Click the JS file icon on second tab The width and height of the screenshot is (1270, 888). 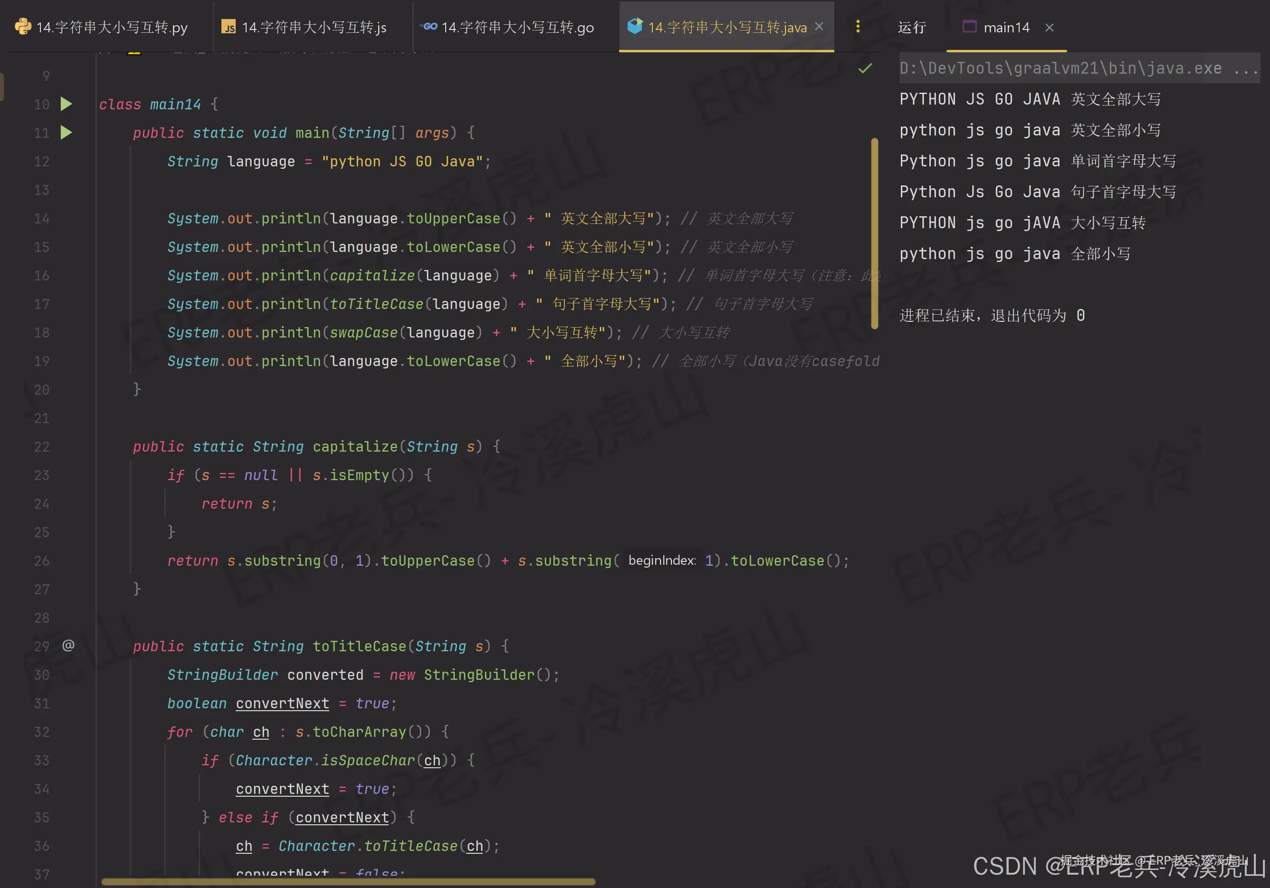[x=229, y=27]
